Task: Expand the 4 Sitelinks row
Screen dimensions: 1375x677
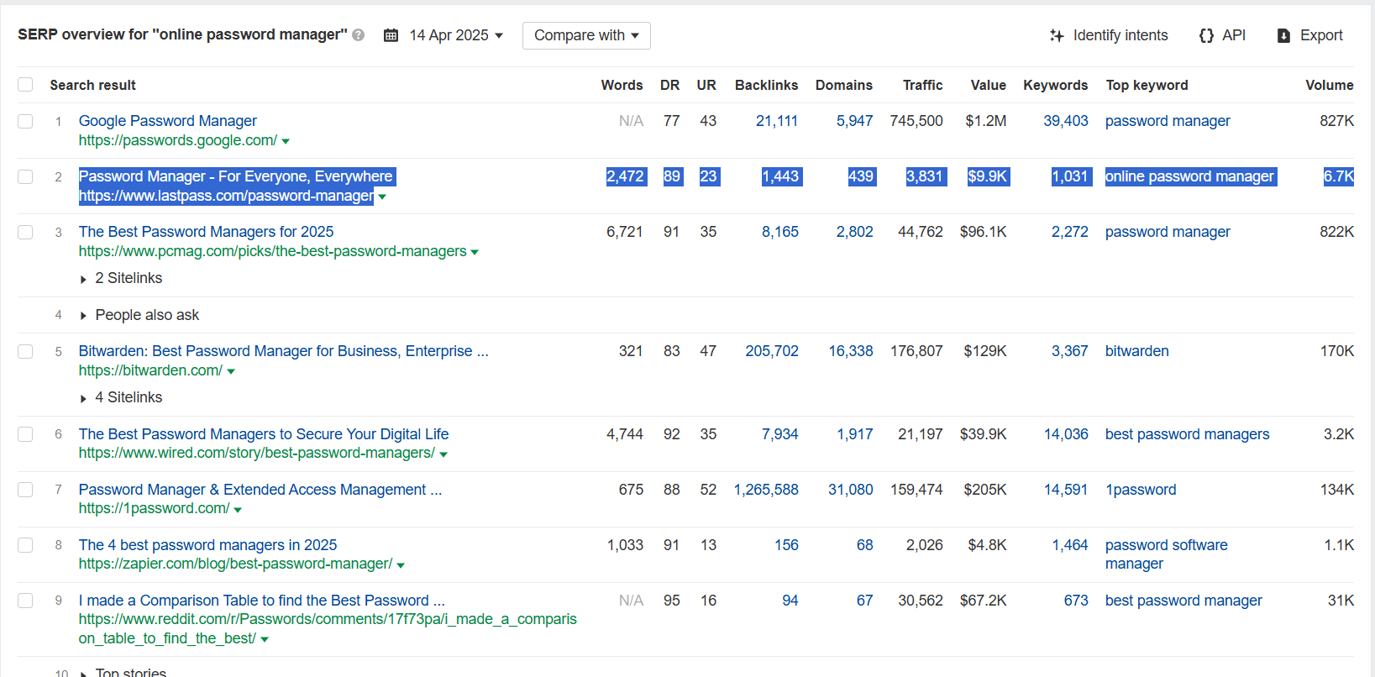Action: click(x=121, y=397)
